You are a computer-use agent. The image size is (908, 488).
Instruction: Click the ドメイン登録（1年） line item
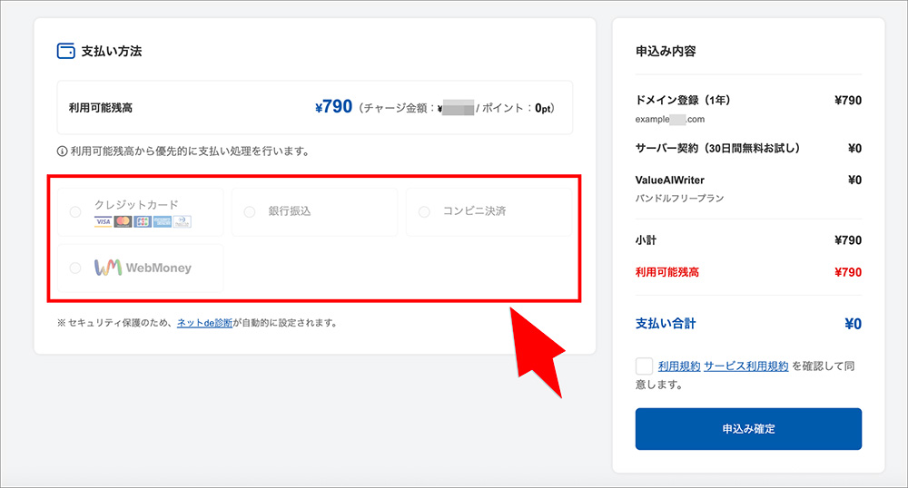(684, 100)
